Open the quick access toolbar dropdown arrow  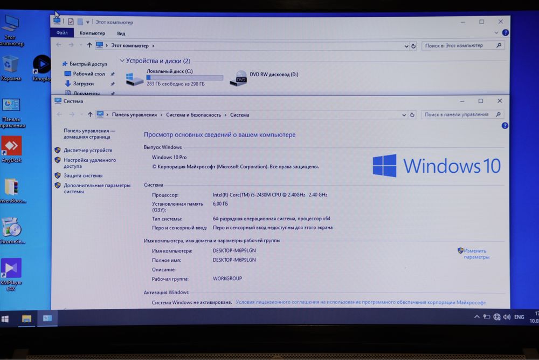tap(88, 22)
